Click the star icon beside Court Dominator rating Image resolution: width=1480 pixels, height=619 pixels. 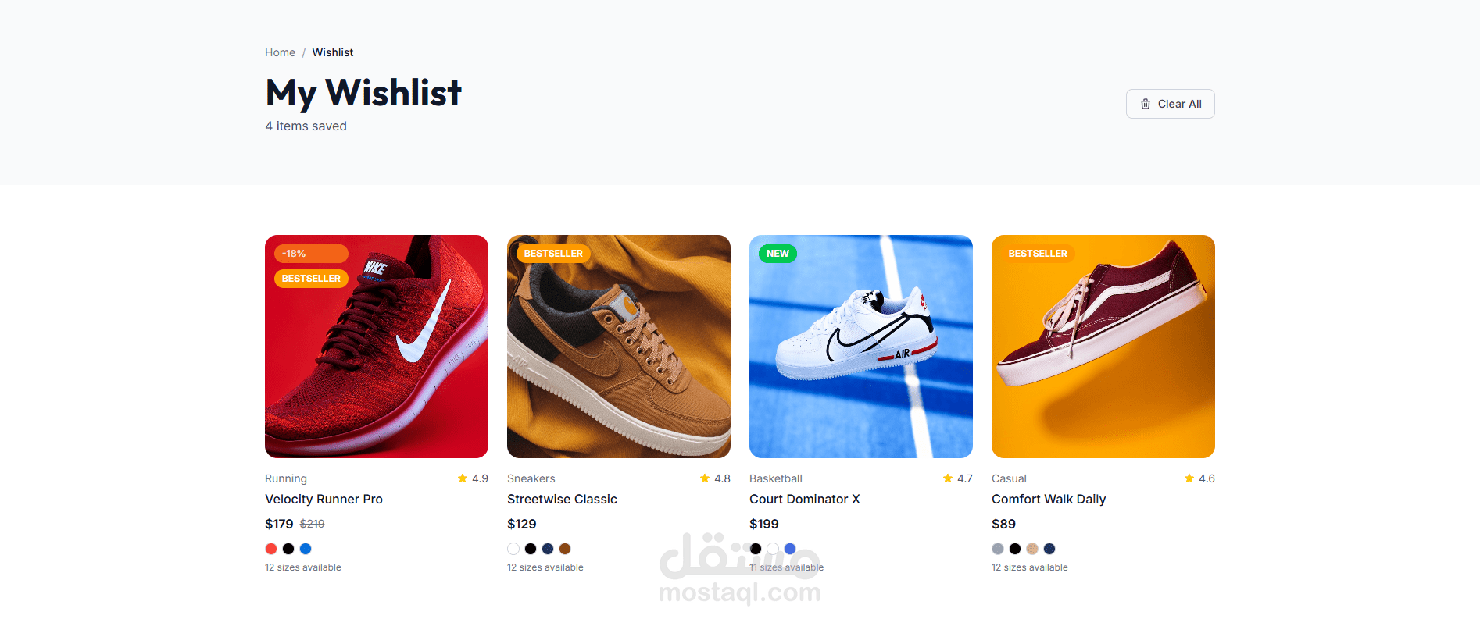[x=948, y=478]
